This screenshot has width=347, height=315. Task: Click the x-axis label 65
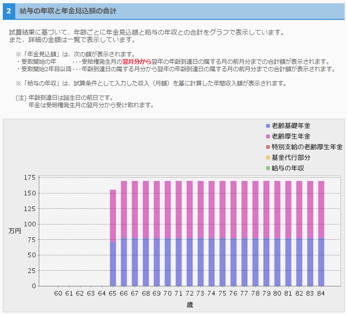click(113, 294)
